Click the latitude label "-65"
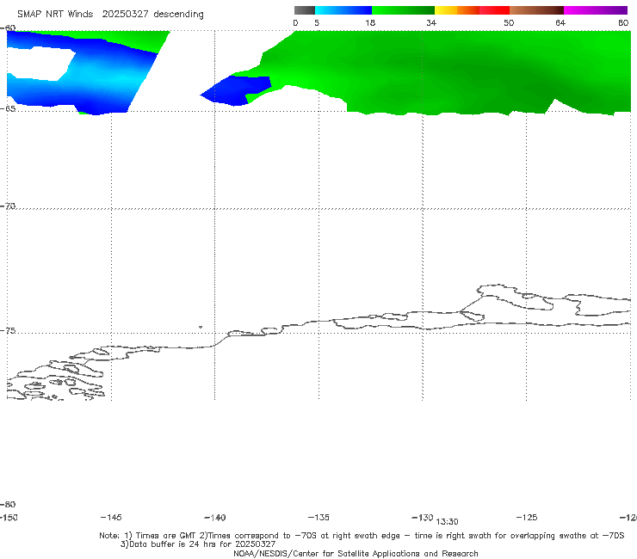This screenshot has width=637, height=559. tap(8, 109)
